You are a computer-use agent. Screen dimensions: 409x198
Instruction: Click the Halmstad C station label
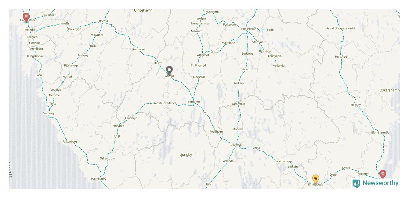click(99, 179)
